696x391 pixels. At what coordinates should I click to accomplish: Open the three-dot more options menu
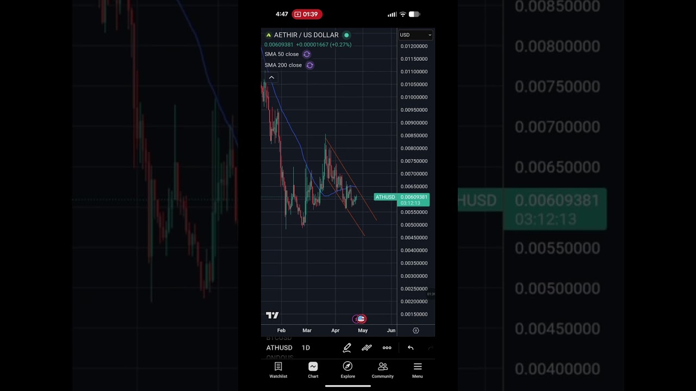(387, 348)
